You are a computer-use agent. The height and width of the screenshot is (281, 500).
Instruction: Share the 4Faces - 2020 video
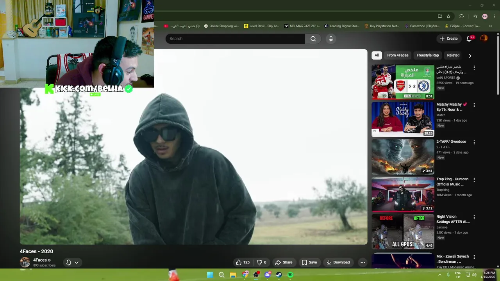284,262
